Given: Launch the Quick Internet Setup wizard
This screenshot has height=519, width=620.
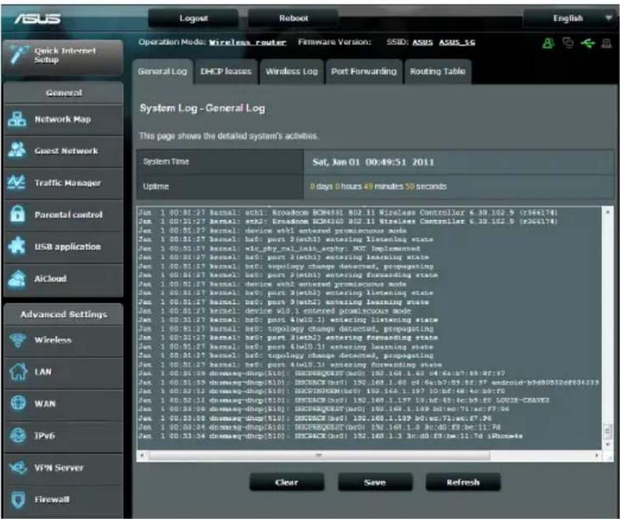Looking at the screenshot, I should click(63, 55).
